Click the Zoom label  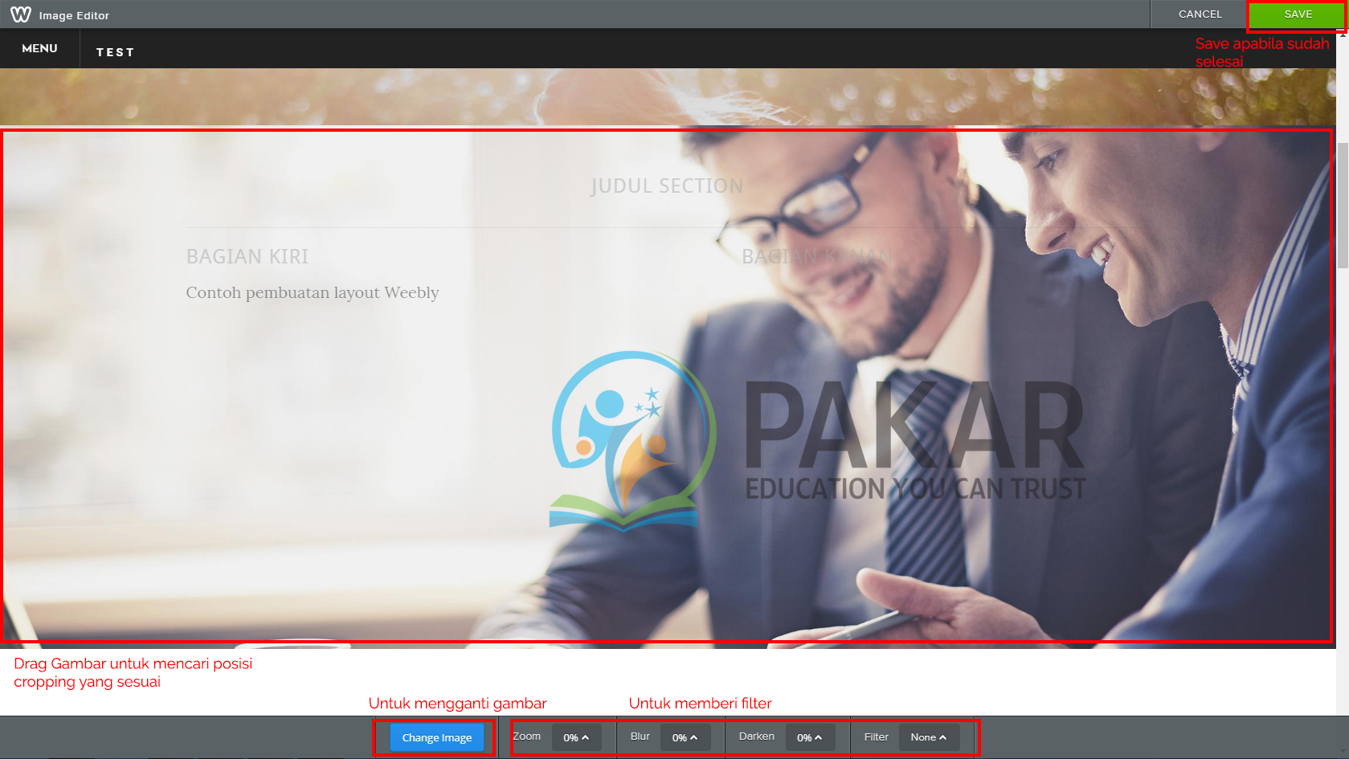527,736
